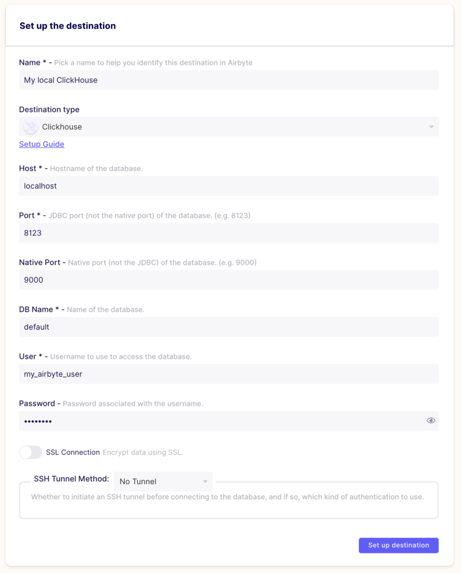461x573 pixels.
Task: Click the No Tunnel option text
Action: click(139, 481)
